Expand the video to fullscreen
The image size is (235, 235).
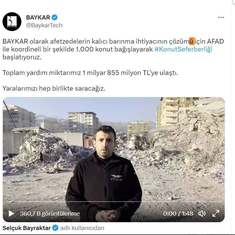click(x=216, y=213)
